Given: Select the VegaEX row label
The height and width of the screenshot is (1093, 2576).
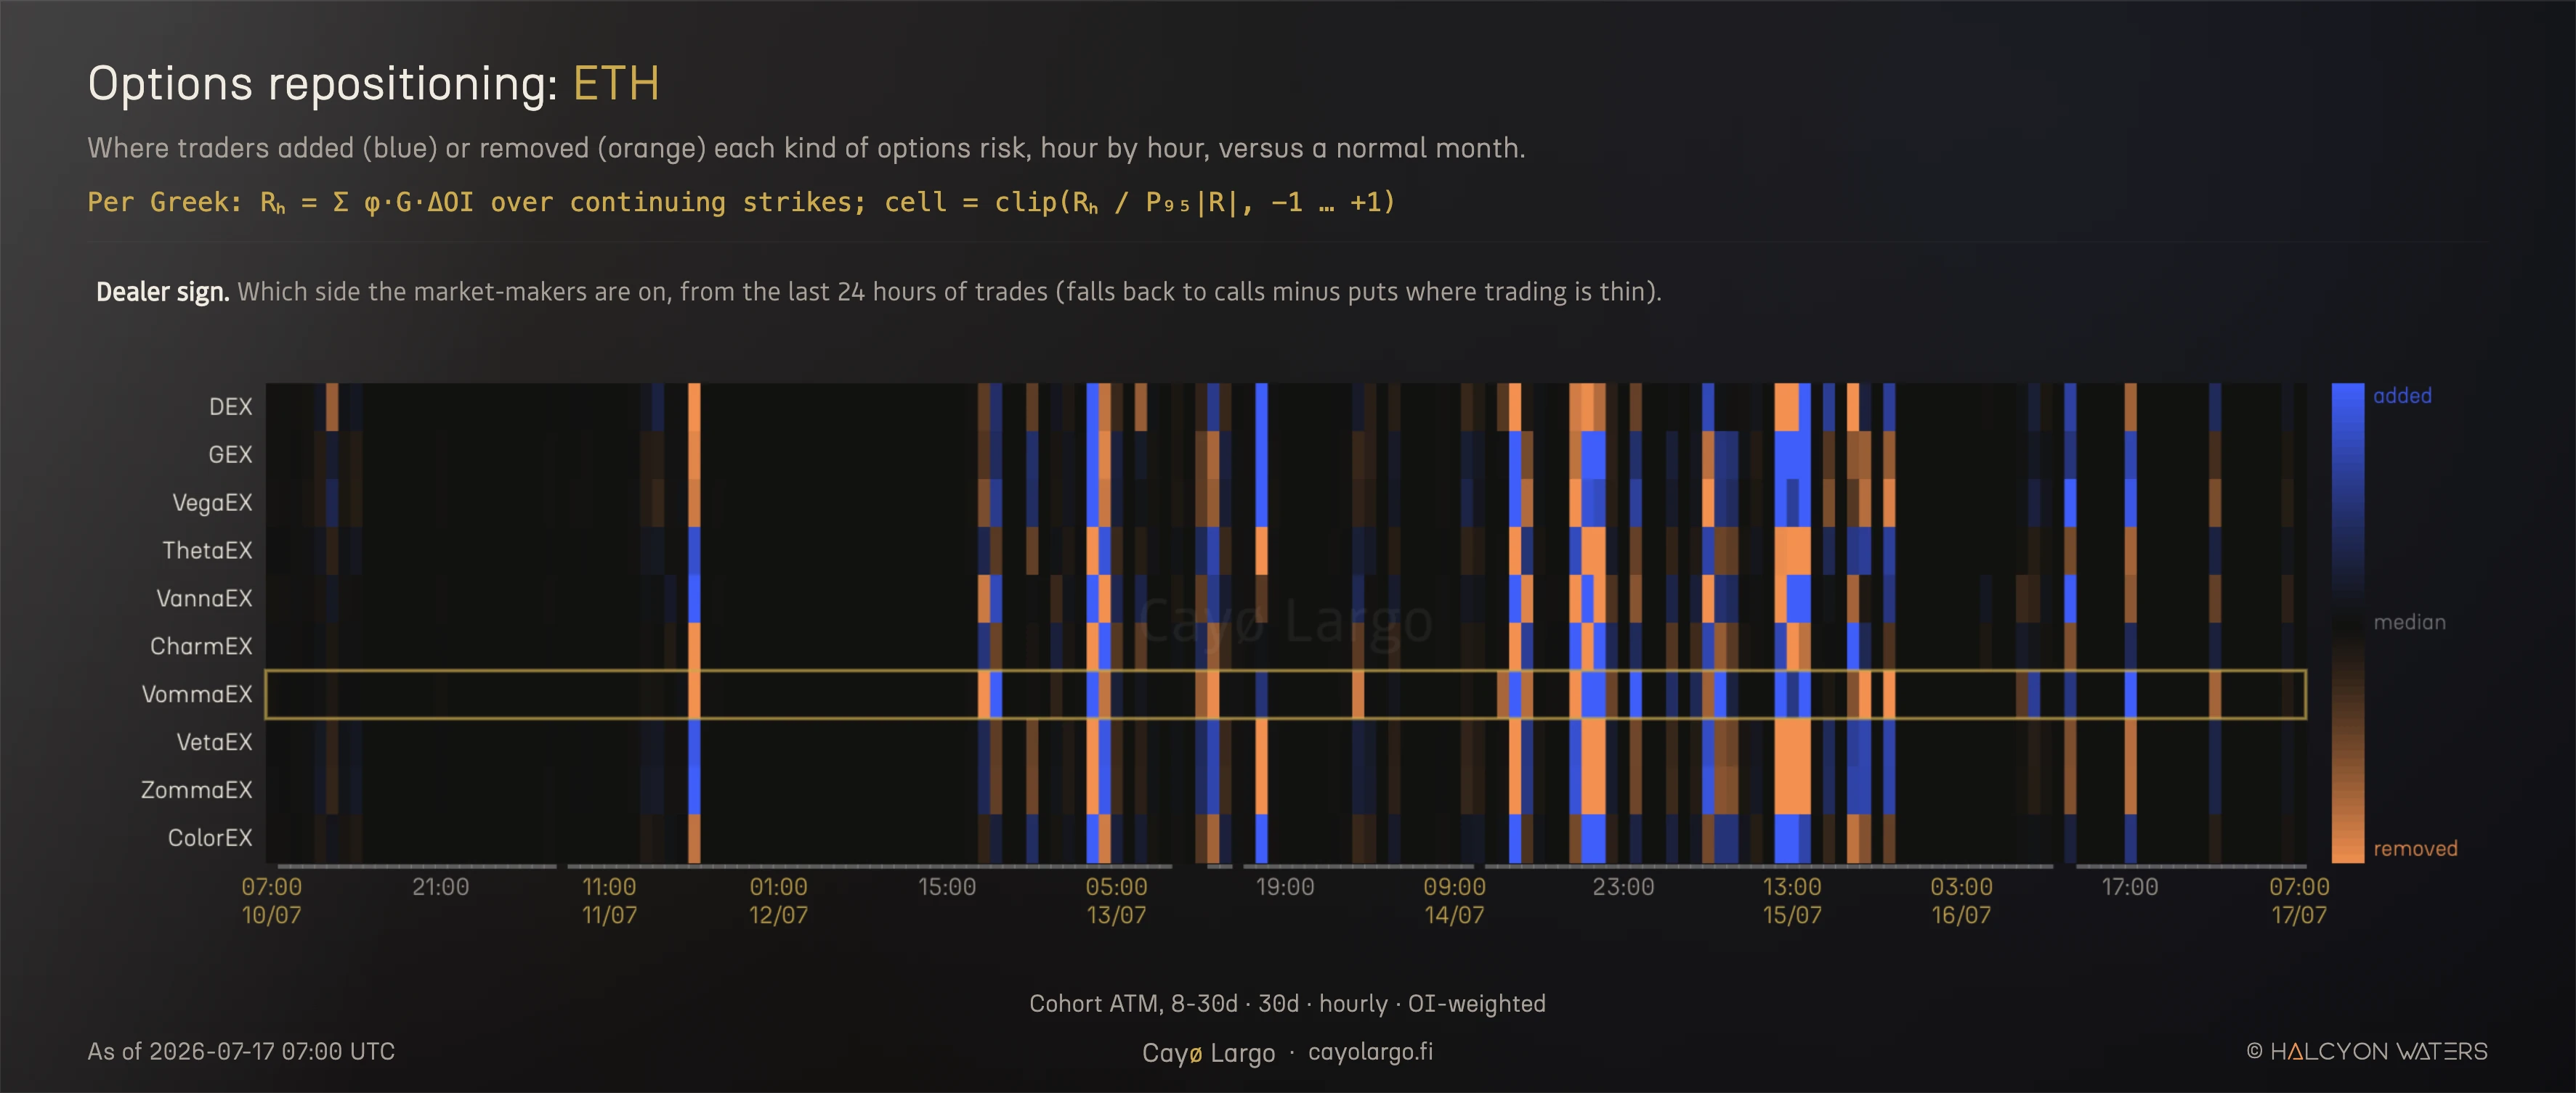Looking at the screenshot, I should 212,502.
